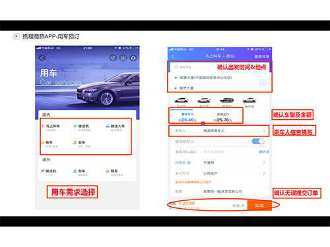The width and height of the screenshot is (330, 247).
Task: Select the 25.49 yuan provider tab
Action: pos(187,117)
